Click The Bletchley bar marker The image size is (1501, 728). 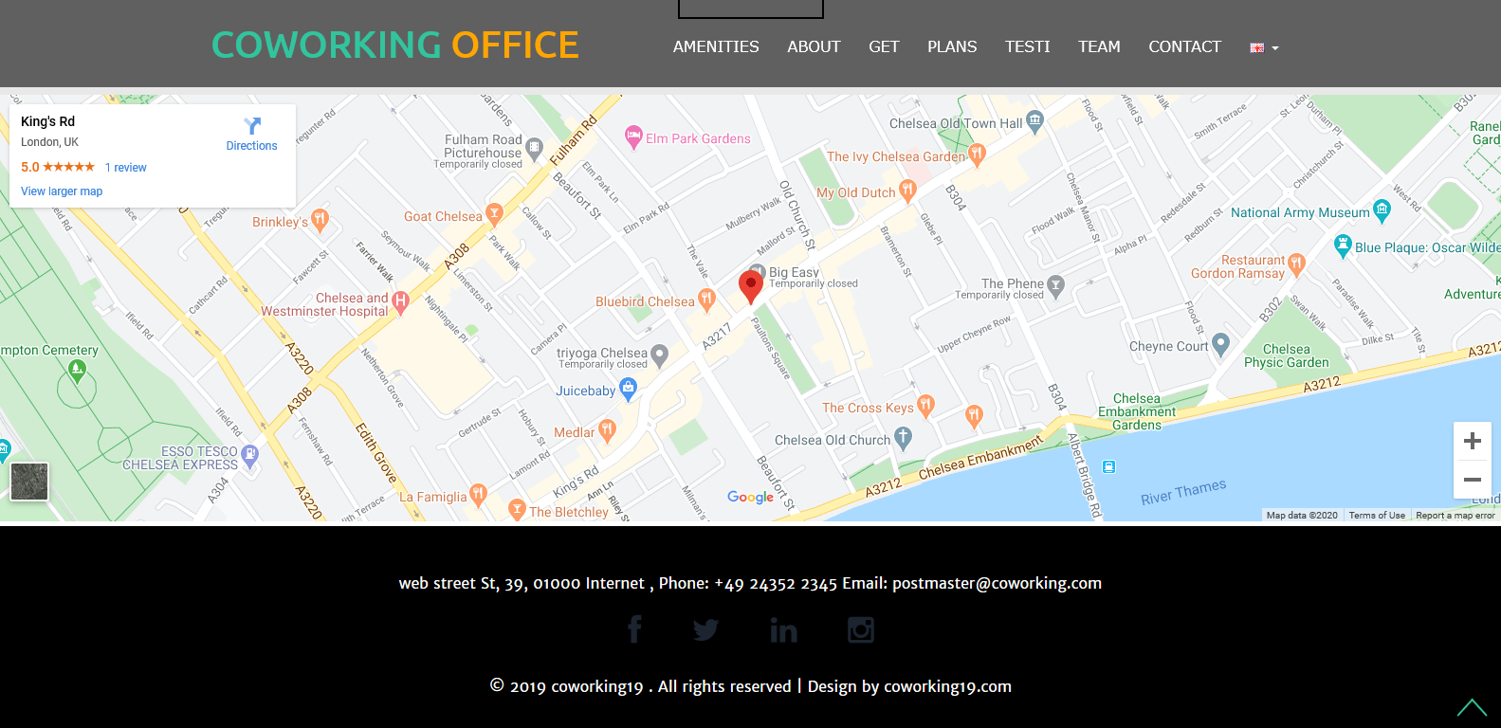(517, 510)
